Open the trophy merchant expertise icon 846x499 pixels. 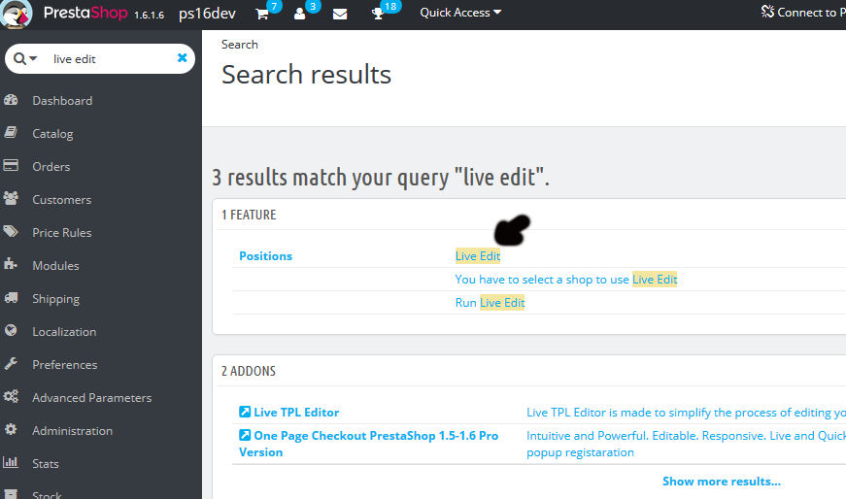[x=378, y=14]
